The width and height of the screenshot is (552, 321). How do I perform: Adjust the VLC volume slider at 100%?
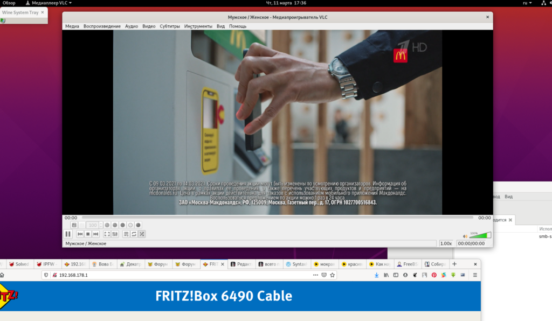pos(480,235)
